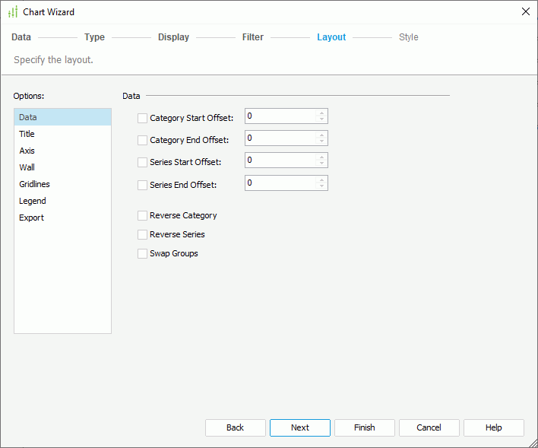Increase Category Start Offset with up arrow
This screenshot has width=538, height=448.
coord(322,113)
